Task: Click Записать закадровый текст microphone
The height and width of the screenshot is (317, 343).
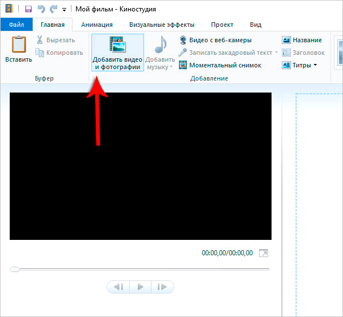Action: point(225,53)
